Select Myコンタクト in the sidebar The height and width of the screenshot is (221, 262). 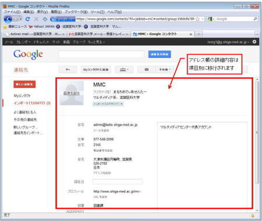(x=22, y=95)
